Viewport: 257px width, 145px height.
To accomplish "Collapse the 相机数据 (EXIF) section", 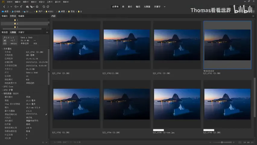I will (x=2, y=93).
